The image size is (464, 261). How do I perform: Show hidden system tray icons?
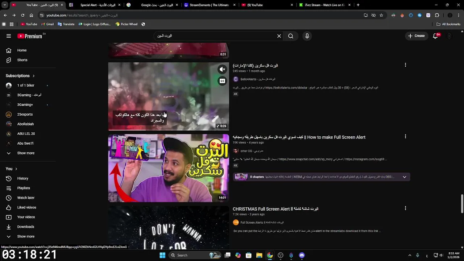(410, 255)
